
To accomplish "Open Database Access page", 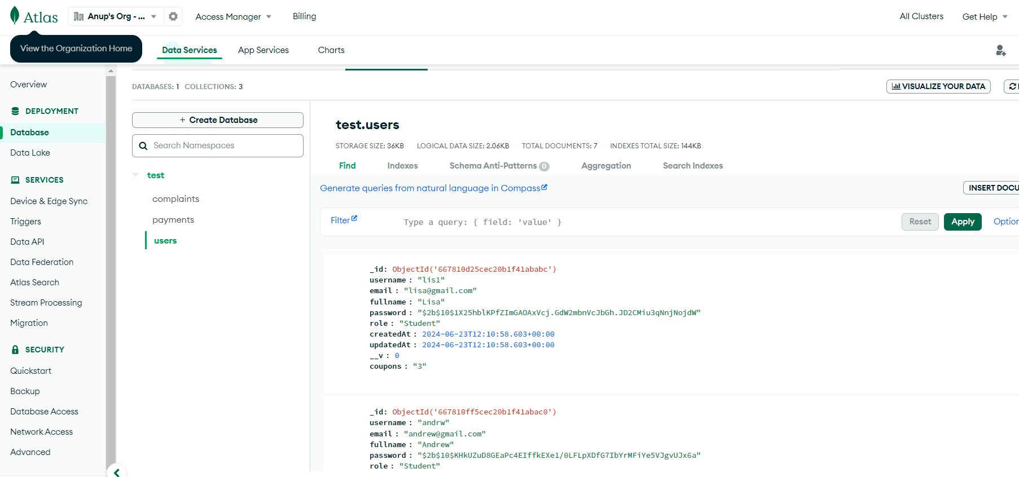I will [x=44, y=412].
